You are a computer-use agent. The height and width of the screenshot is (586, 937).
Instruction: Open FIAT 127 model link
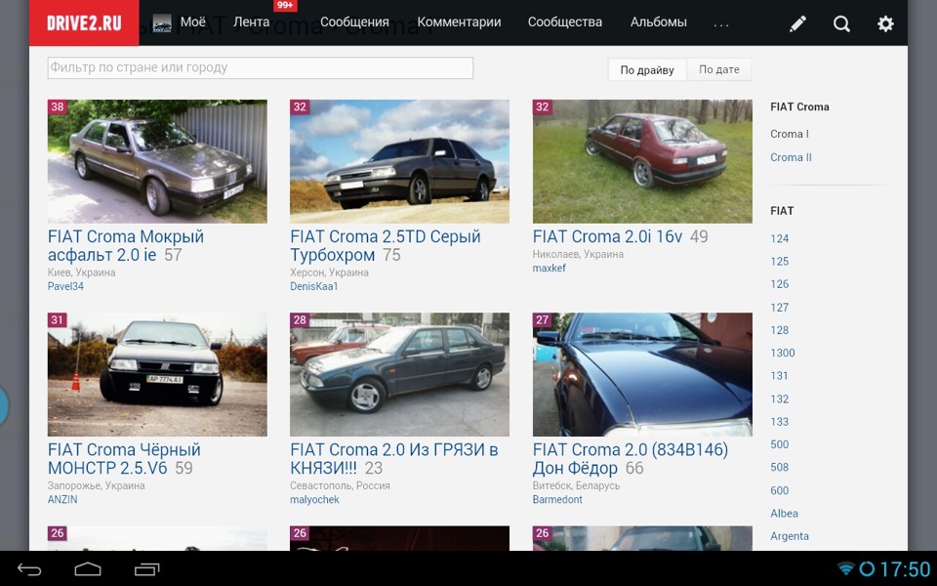click(779, 308)
